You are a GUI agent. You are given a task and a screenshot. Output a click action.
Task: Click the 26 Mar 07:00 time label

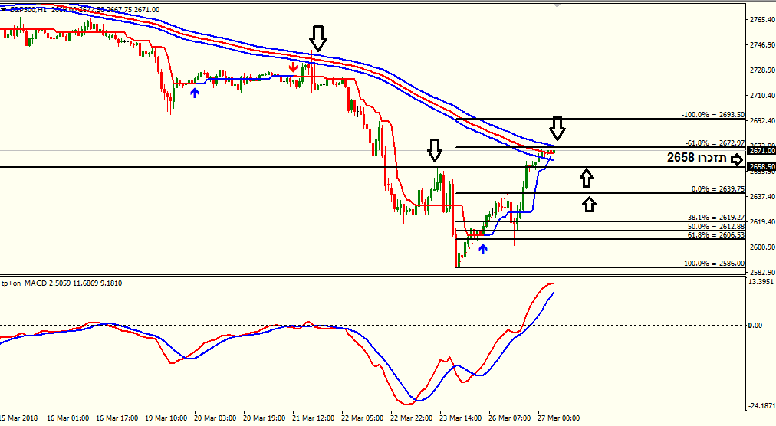[x=510, y=418]
